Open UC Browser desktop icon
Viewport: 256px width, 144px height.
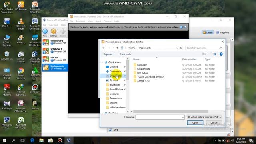21,6
